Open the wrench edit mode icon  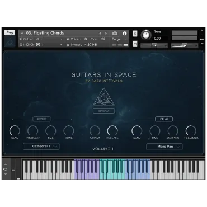(10, 32)
